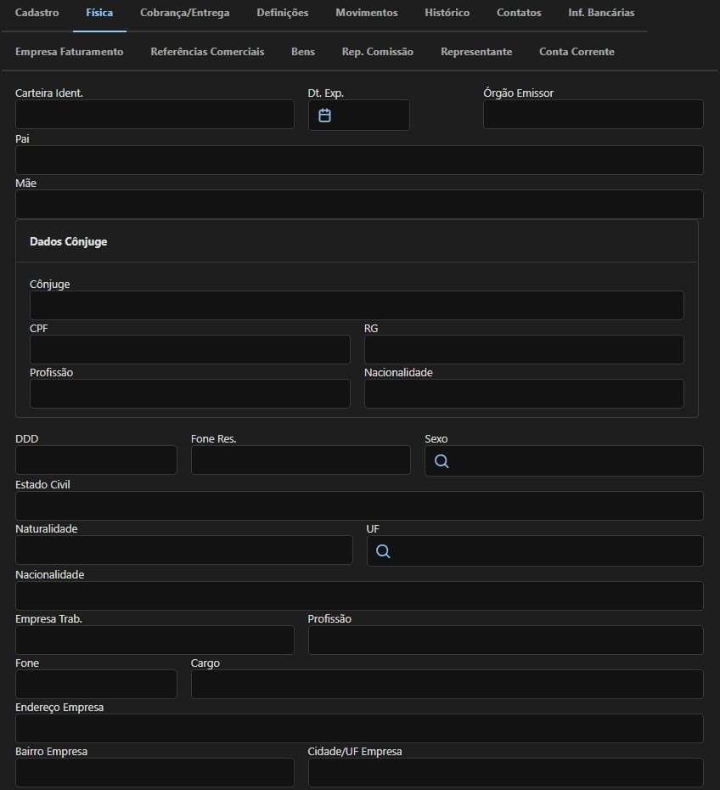The width and height of the screenshot is (720, 790).
Task: Click the Sexo search magnifier icon
Action: [x=442, y=461]
